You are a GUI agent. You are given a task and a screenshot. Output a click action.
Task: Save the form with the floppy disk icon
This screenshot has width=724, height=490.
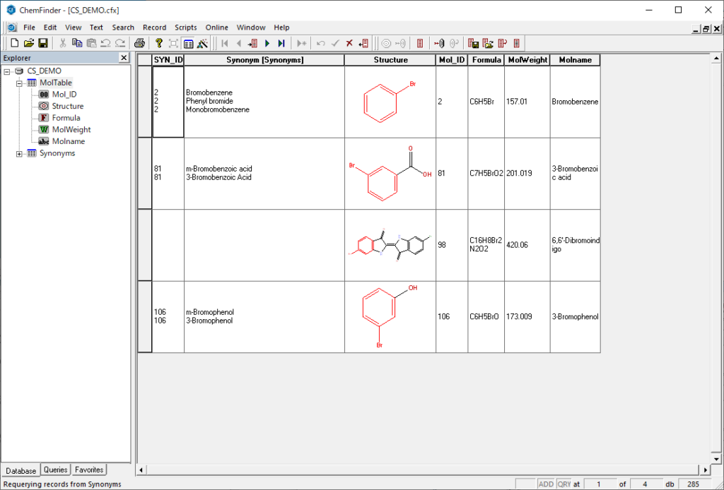click(42, 43)
